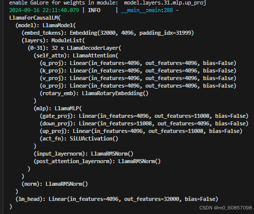Click the 'enable GaLore for weights in module' line

[108, 3]
